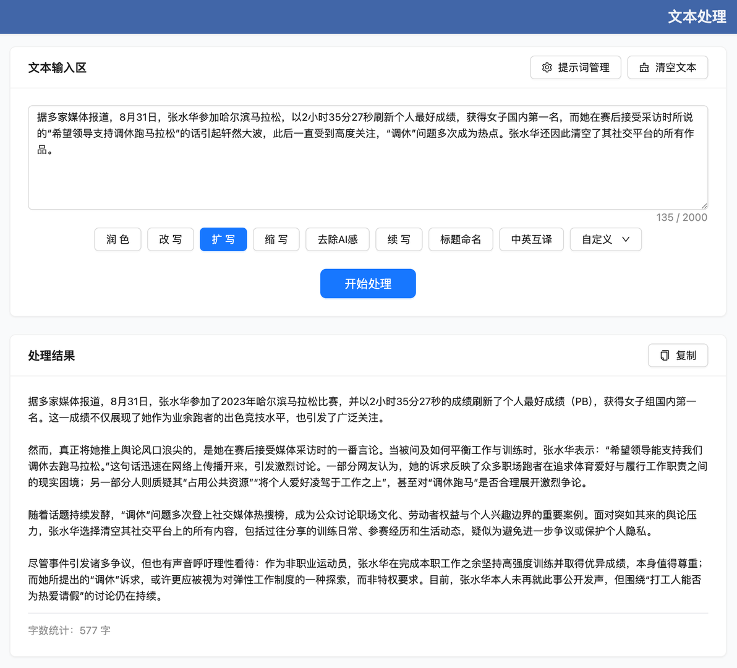Go to the 文本处理 header title
737x668 pixels.
click(696, 17)
